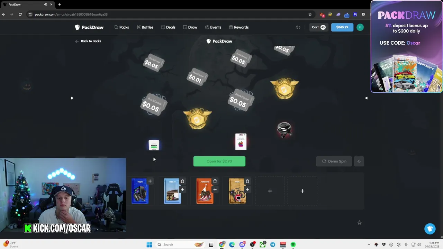
Task: Delete the RISK IT pack
Action: (x=182, y=181)
